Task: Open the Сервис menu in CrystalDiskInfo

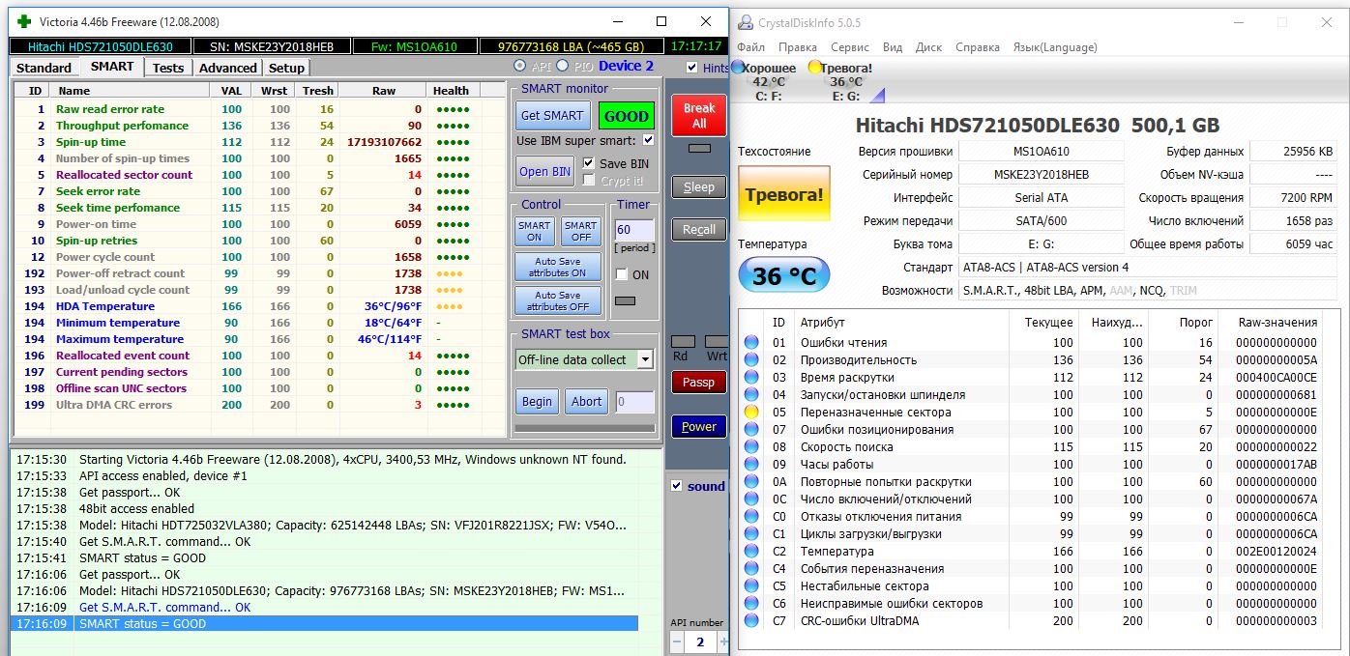Action: click(x=850, y=47)
